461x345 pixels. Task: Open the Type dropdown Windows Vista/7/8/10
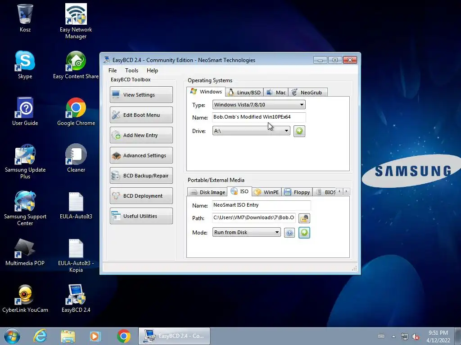pyautogui.click(x=259, y=105)
